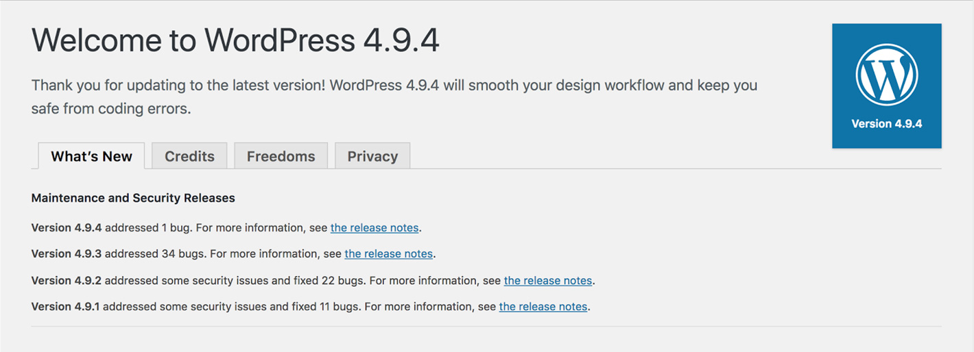View release notes link for Version 4.9.2
Image resolution: width=974 pixels, height=352 pixels.
click(547, 281)
